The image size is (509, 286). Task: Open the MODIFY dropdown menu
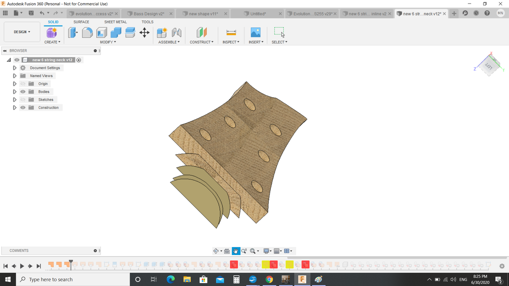(x=108, y=42)
